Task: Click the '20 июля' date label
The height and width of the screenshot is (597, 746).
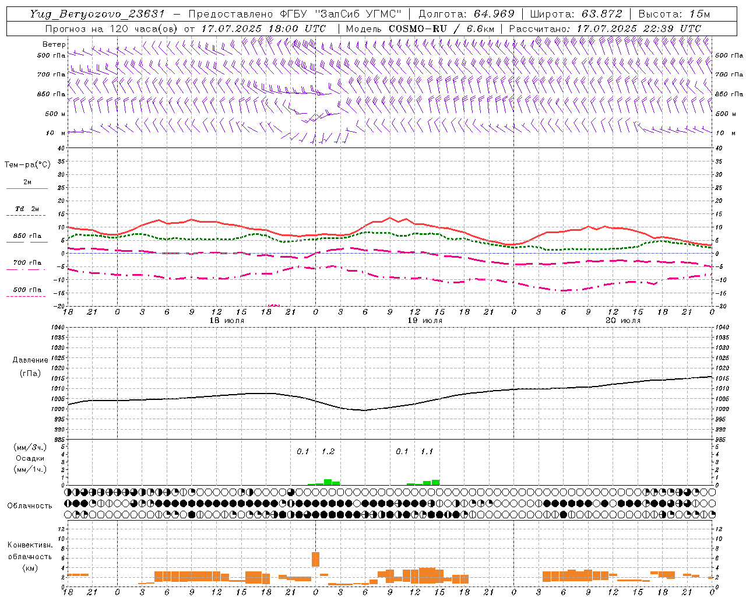Action: 623,321
